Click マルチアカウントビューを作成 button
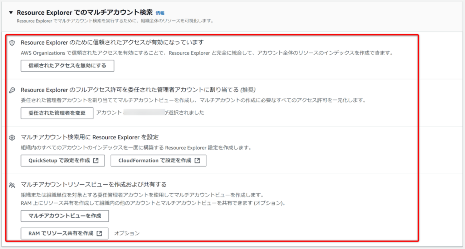465x249 pixels. (x=65, y=216)
